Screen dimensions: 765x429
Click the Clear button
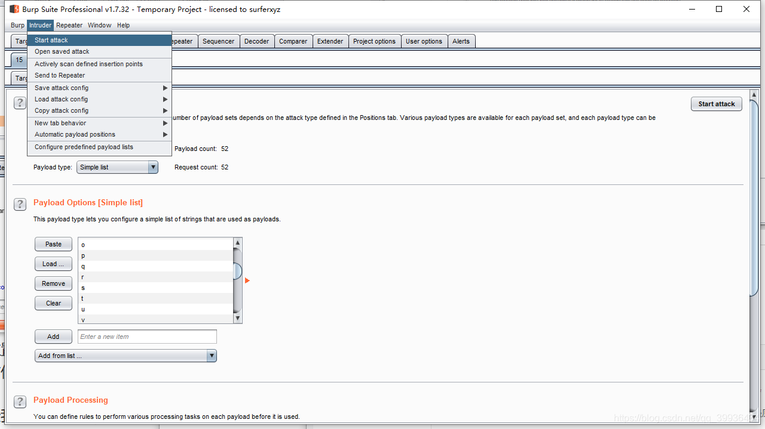tap(53, 303)
